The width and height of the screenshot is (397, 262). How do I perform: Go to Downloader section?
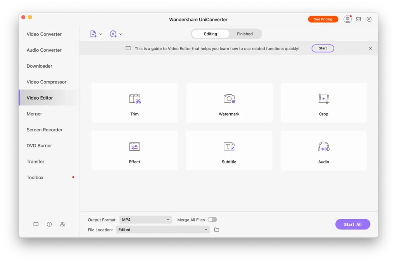[49, 66]
